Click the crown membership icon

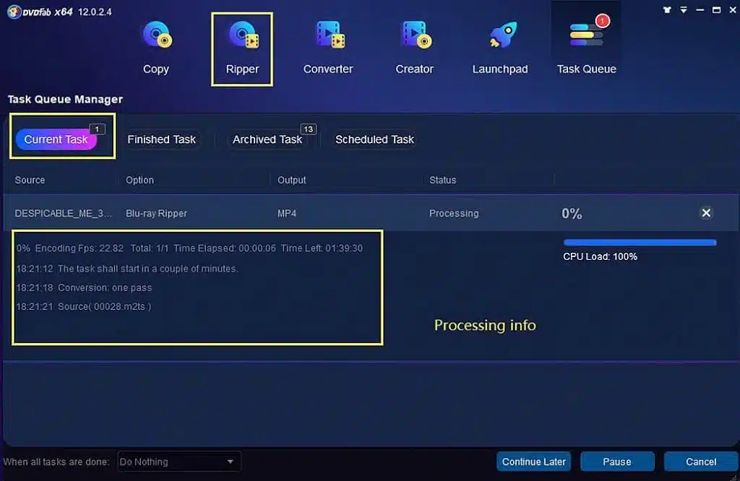668,9
